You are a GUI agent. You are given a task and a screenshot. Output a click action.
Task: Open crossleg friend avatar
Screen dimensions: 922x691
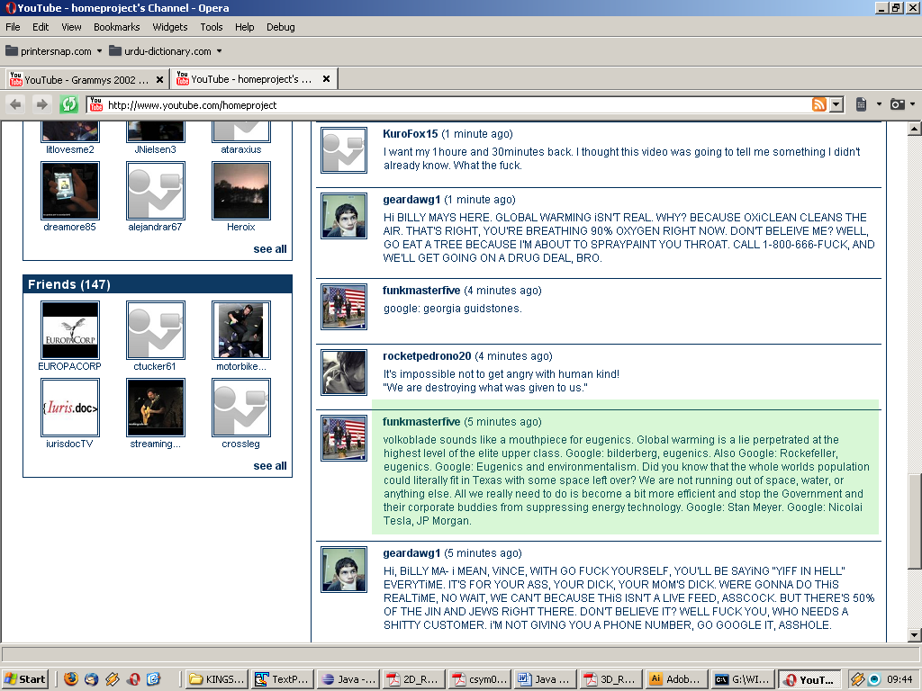point(241,408)
